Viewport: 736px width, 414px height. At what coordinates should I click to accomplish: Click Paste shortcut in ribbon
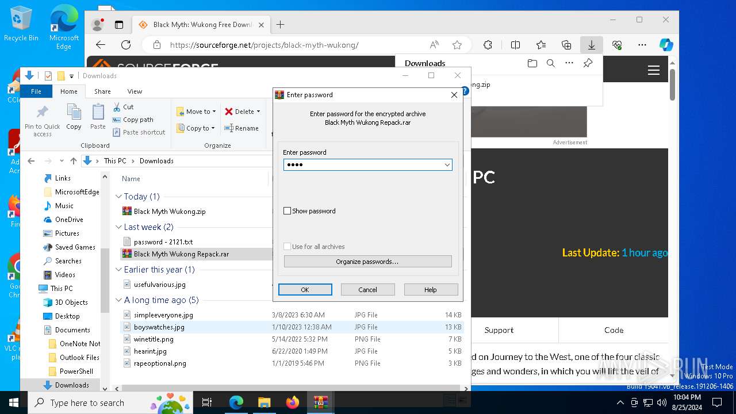coord(139,132)
